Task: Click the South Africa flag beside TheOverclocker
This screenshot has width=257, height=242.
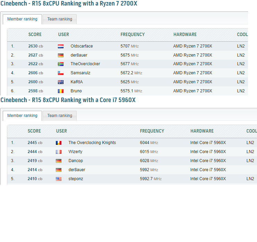Action: pyautogui.click(x=61, y=64)
